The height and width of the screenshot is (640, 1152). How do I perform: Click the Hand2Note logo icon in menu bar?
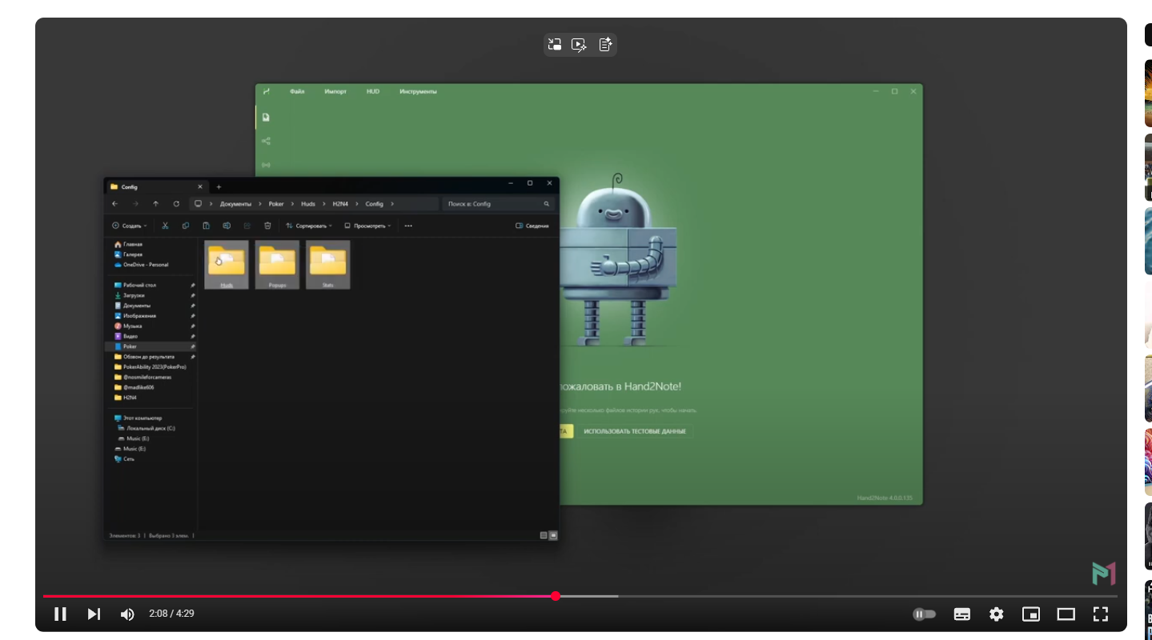267,91
